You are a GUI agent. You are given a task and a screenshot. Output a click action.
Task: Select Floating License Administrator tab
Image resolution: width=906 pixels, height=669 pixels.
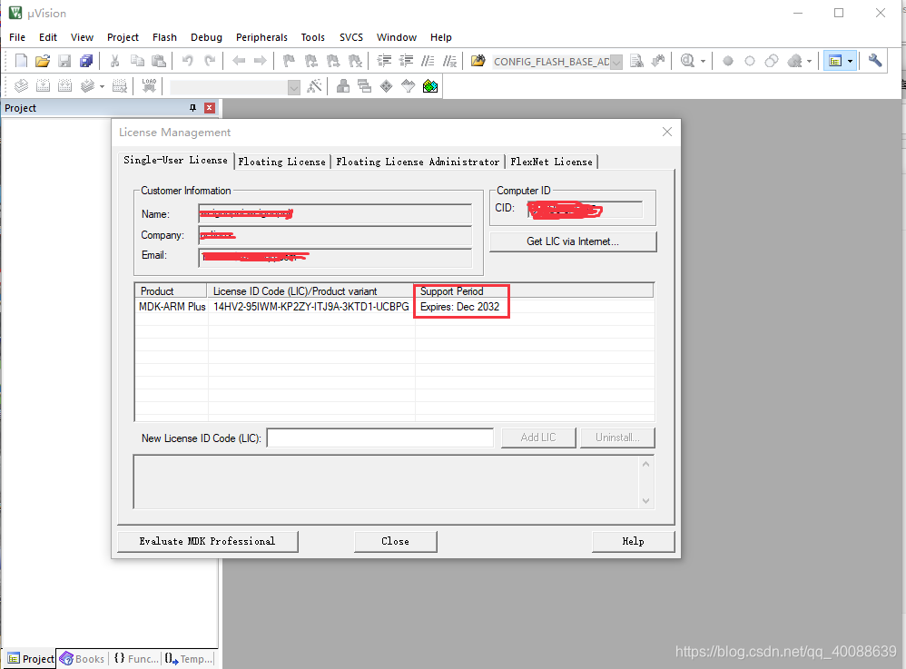pos(418,162)
